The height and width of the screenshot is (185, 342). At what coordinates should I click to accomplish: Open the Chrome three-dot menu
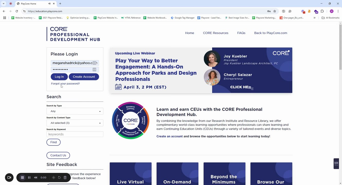(338, 11)
